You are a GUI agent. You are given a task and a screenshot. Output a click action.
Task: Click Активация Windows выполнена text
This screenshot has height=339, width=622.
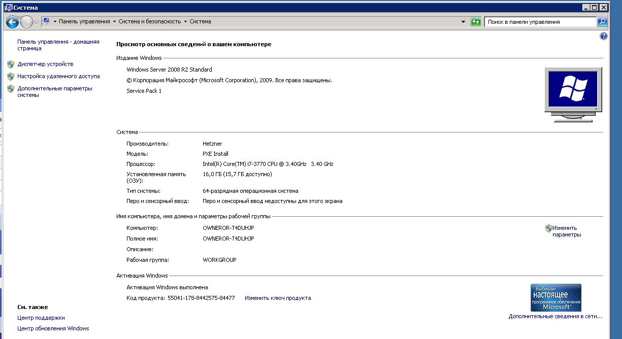point(167,287)
